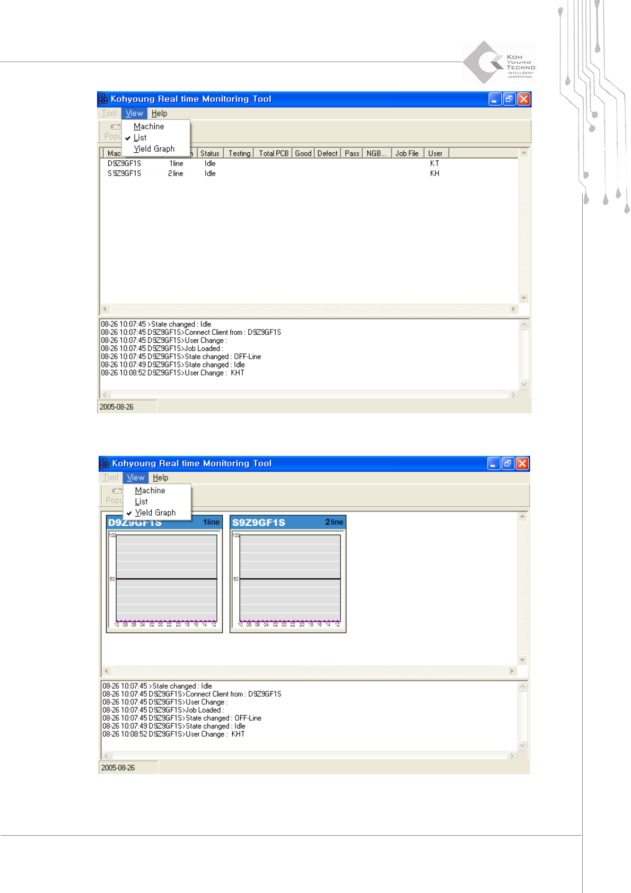Toggle checked List option in upper View menu
The height and width of the screenshot is (893, 631).
[x=140, y=137]
